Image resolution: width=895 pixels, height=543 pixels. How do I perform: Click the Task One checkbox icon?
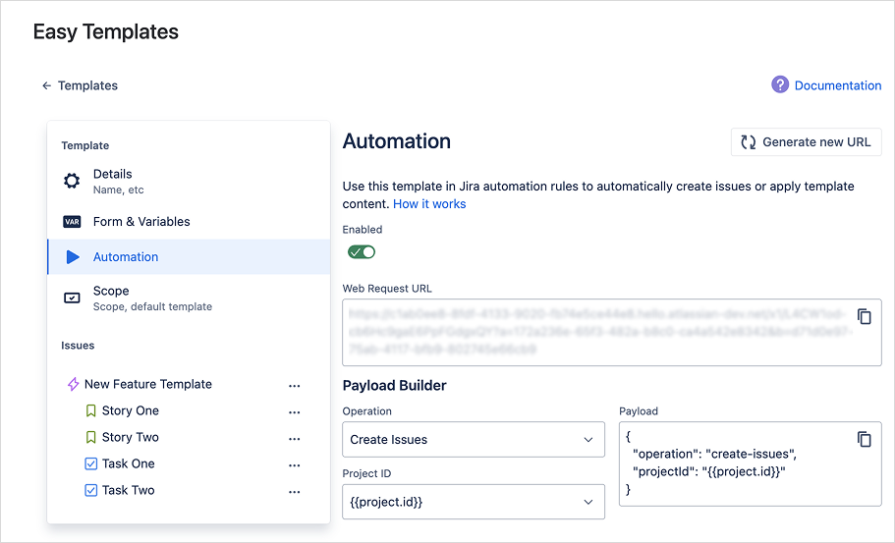tap(91, 464)
